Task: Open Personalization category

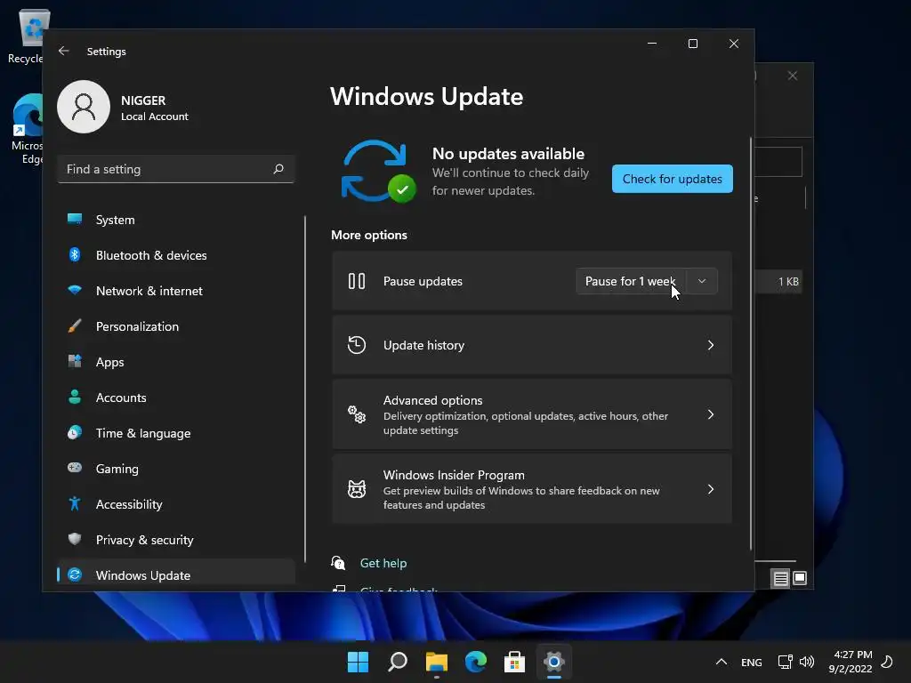Action: [x=177, y=326]
